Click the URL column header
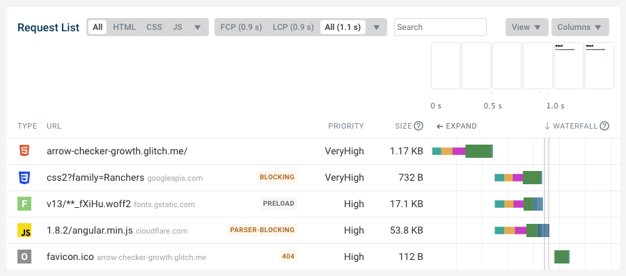Image resolution: width=626 pixels, height=276 pixels. click(x=54, y=126)
